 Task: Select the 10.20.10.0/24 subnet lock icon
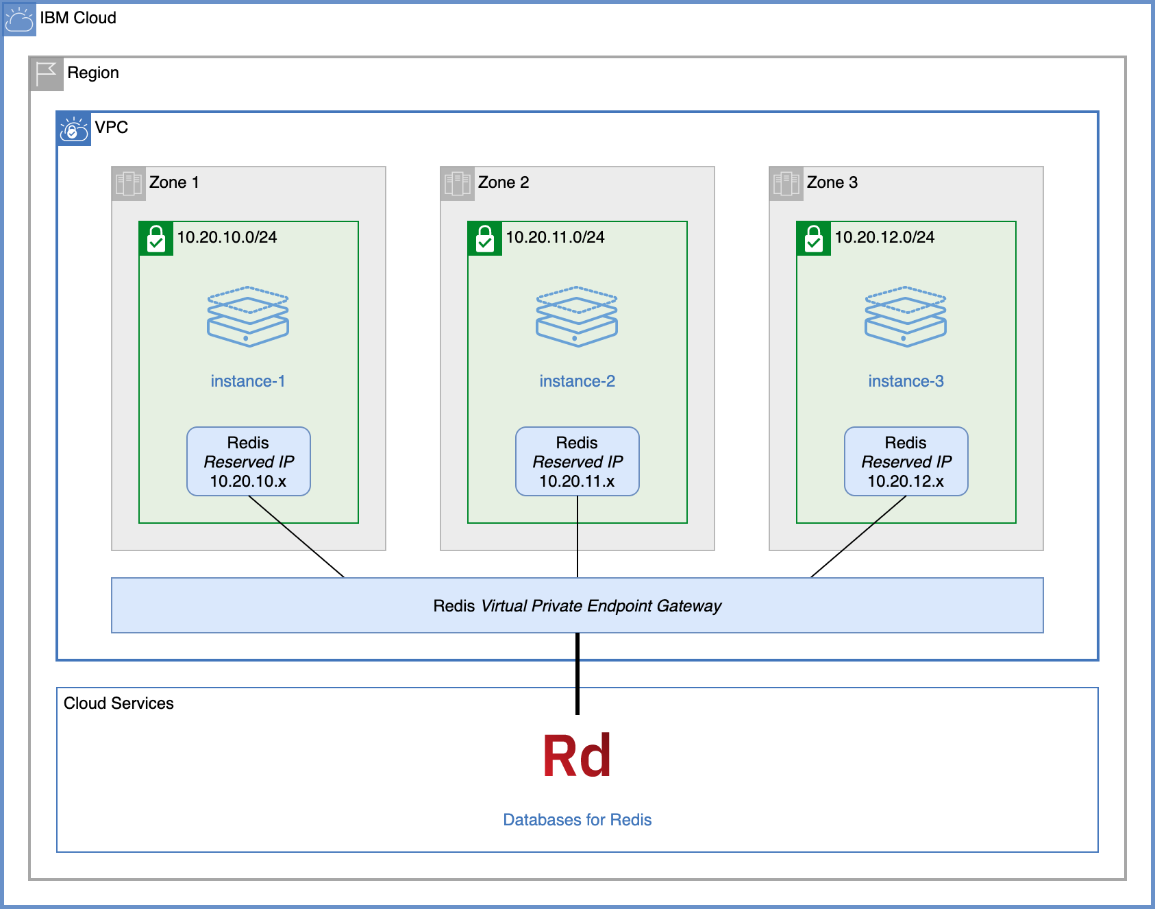(156, 239)
